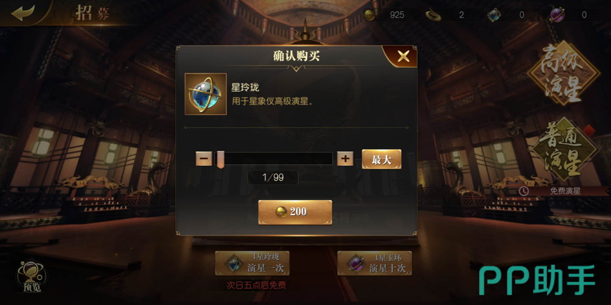611x305 pixels.
Task: Click the 星玲珑 item icon
Action: tap(206, 94)
